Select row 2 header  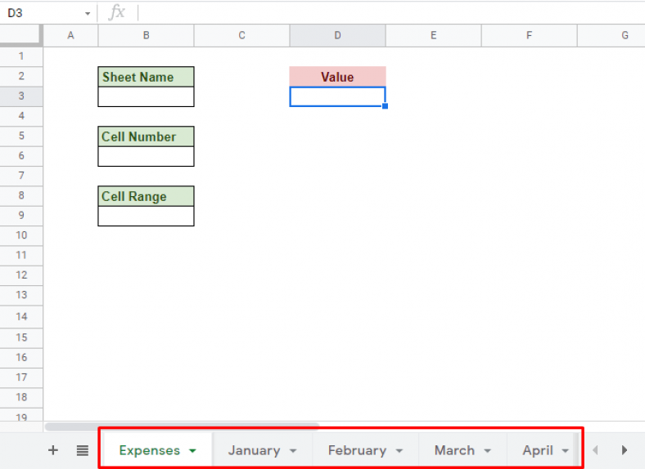point(21,76)
